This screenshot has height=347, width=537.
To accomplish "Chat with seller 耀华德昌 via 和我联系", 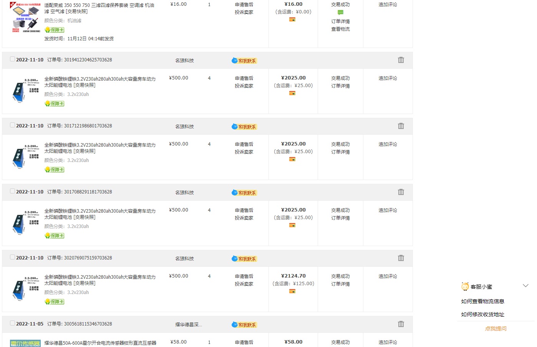I will click(244, 325).
